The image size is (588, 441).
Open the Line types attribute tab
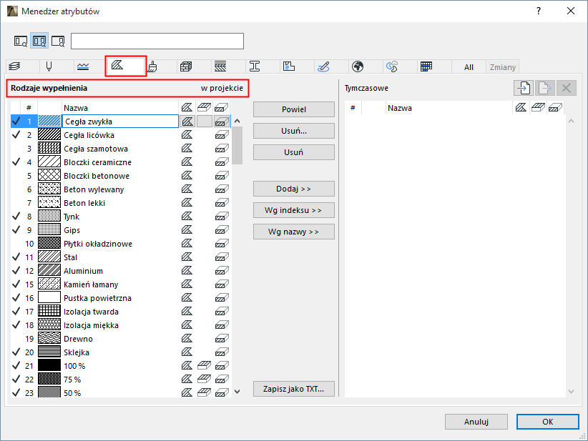coord(83,66)
